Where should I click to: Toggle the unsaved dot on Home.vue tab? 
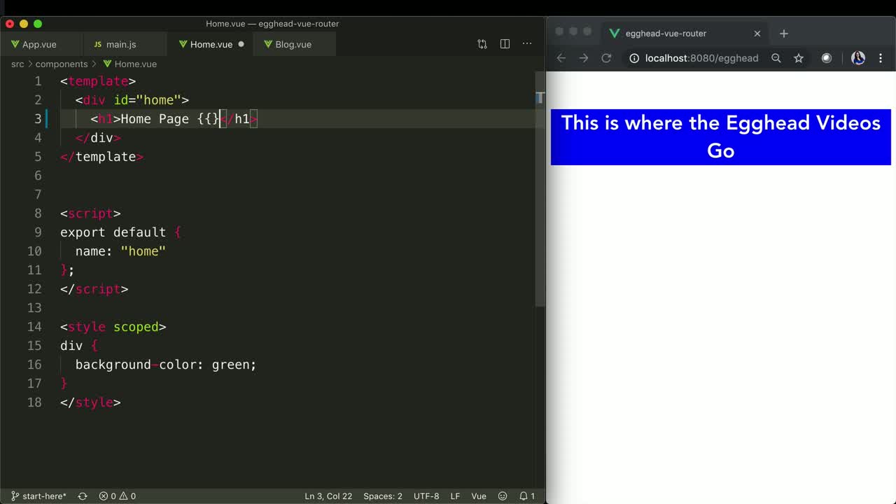coord(241,44)
